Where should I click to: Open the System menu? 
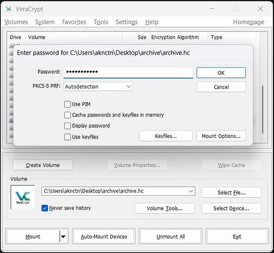(x=45, y=22)
